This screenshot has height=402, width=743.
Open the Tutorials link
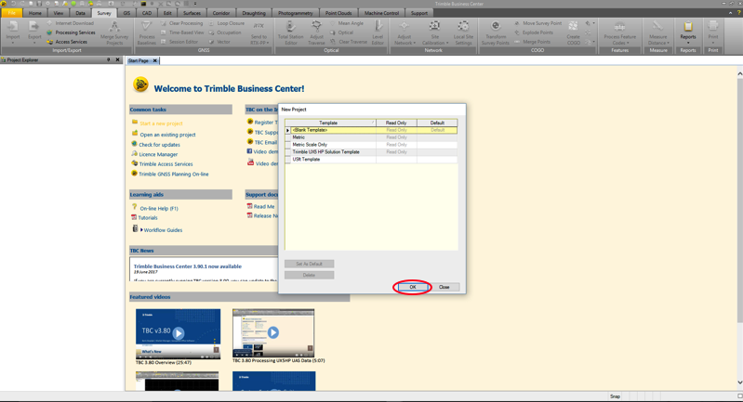148,218
